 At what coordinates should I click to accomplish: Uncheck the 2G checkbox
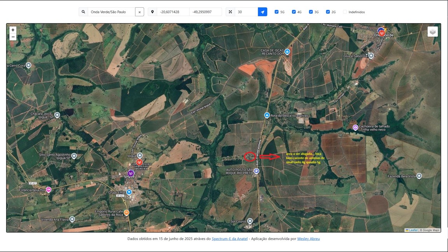328,12
